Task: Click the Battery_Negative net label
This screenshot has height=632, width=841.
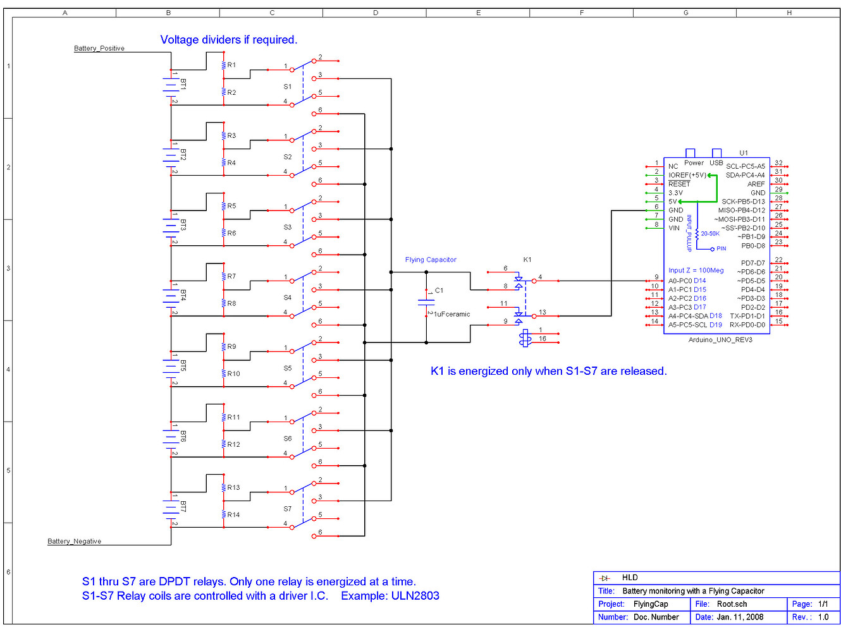Action: [74, 541]
